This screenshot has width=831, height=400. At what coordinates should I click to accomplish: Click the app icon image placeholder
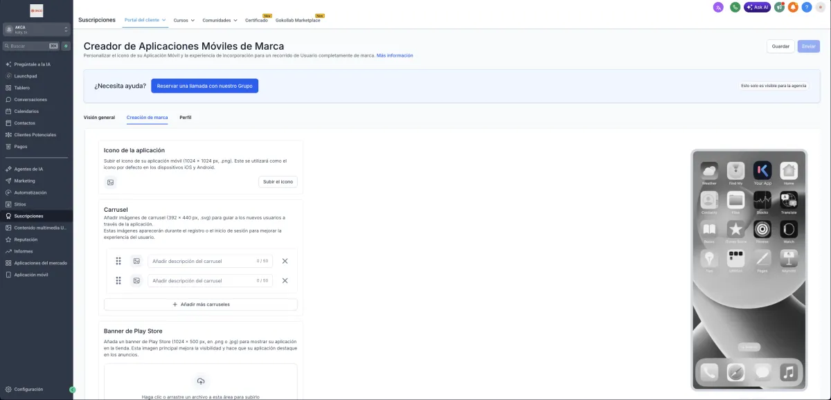pyautogui.click(x=110, y=182)
